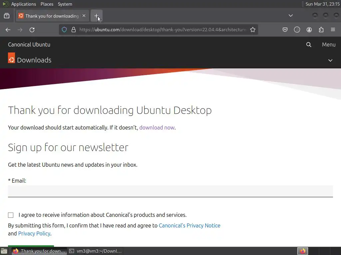Open the site search magnifier
The image size is (341, 255).
(x=309, y=45)
